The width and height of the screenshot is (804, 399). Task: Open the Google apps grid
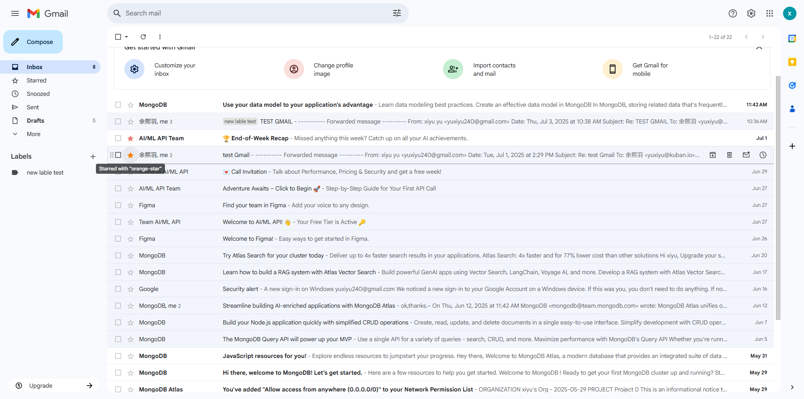point(770,13)
